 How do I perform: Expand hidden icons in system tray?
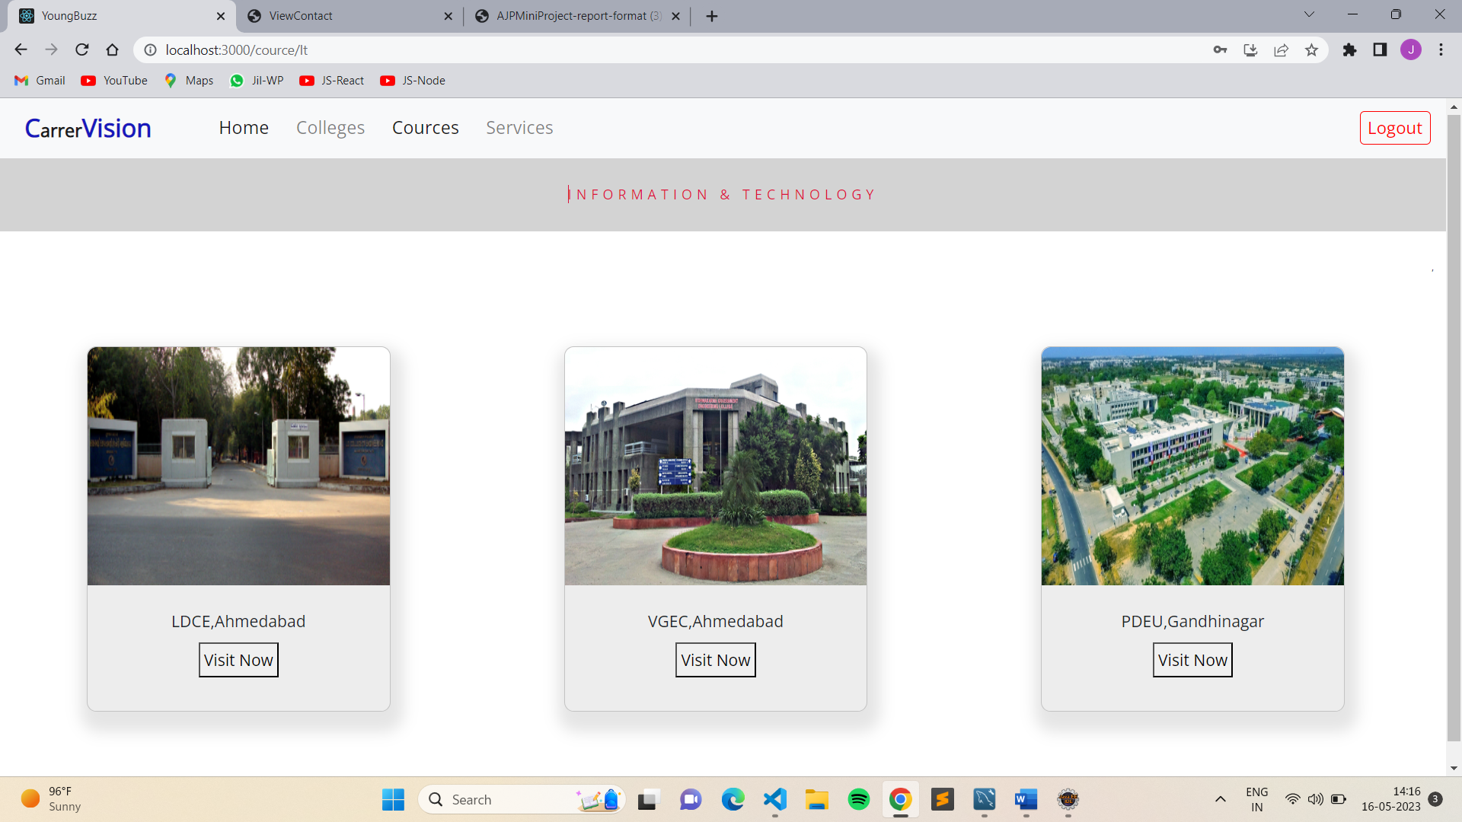click(x=1221, y=799)
